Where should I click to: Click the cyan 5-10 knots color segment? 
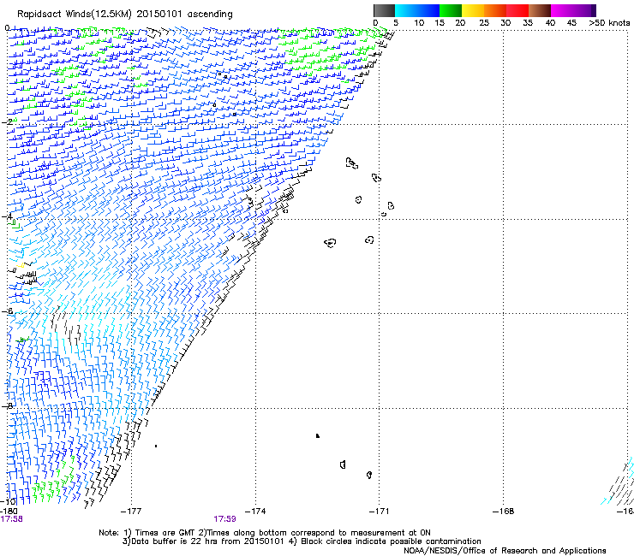406,10
